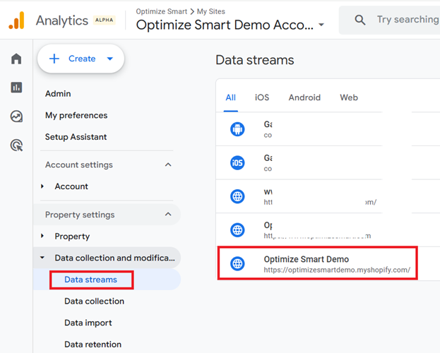Open the Advertising icon in the sidebar
The image size is (440, 353).
[16, 145]
